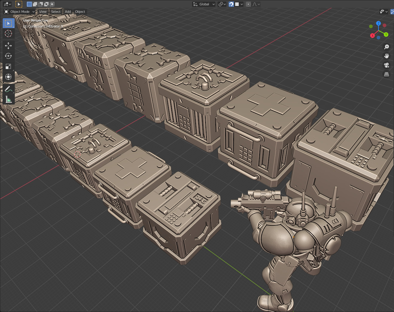Activate the Move tool
This screenshot has width=394, height=312.
[x=8, y=45]
